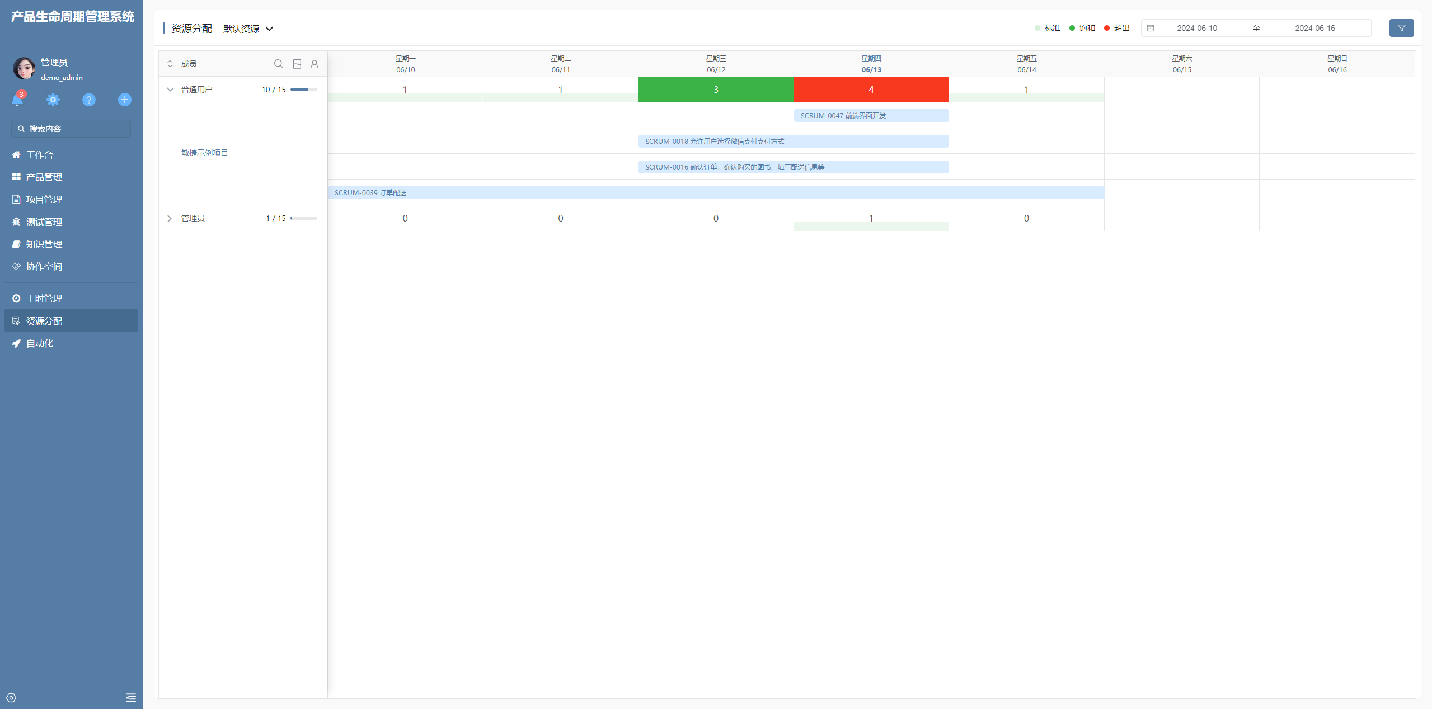Click the help question mark icon
The image size is (1432, 709).
[x=88, y=100]
